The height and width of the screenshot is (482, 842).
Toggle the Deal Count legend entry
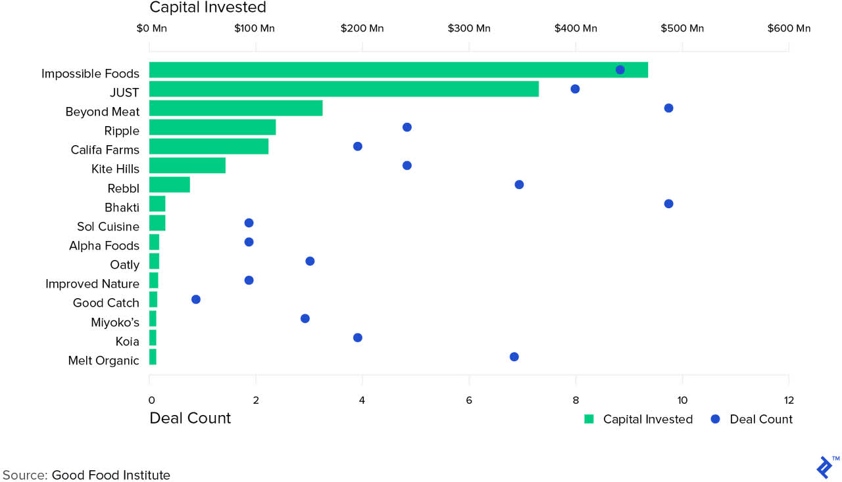(x=760, y=419)
